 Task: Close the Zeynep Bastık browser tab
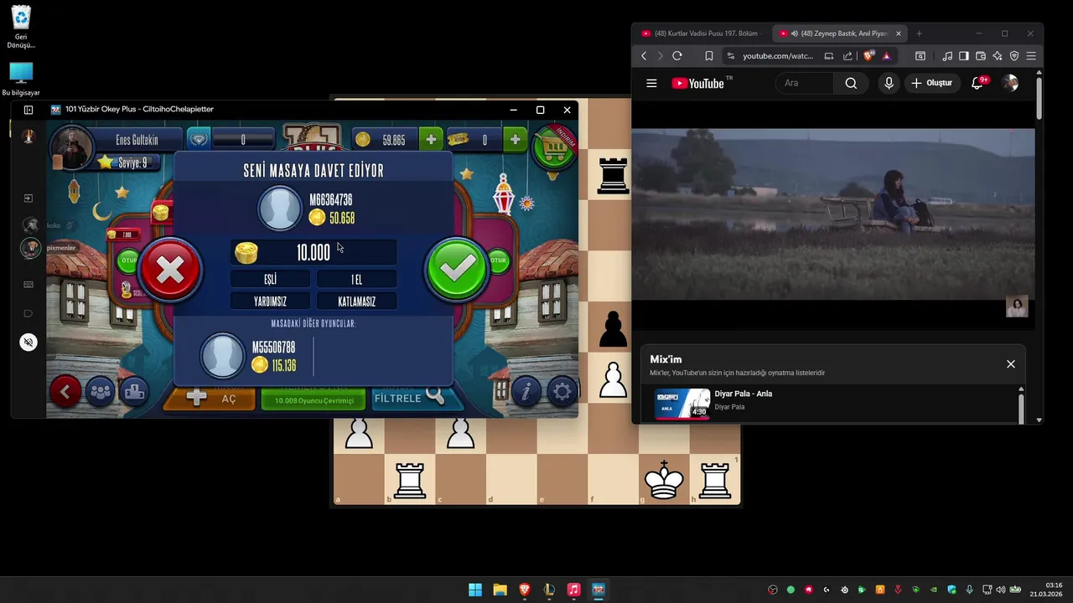[x=899, y=33]
